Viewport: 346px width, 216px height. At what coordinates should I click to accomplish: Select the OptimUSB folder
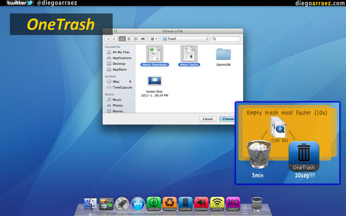pos(223,54)
